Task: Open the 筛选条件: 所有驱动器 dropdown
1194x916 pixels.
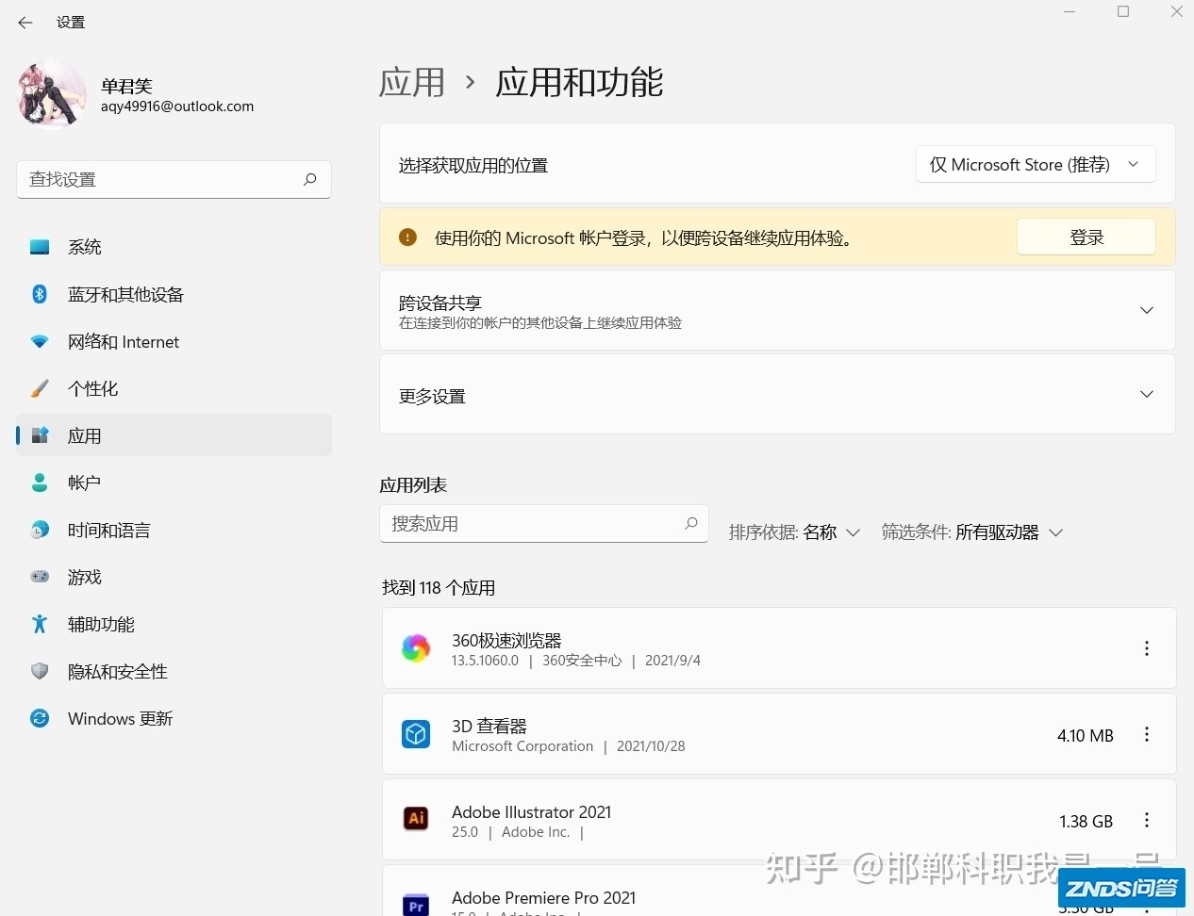Action: [972, 532]
